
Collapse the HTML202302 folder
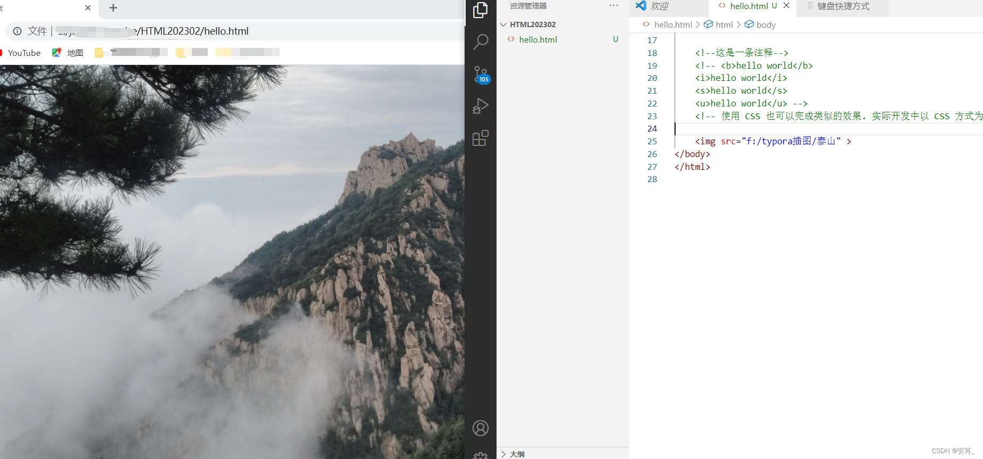tap(562, 24)
